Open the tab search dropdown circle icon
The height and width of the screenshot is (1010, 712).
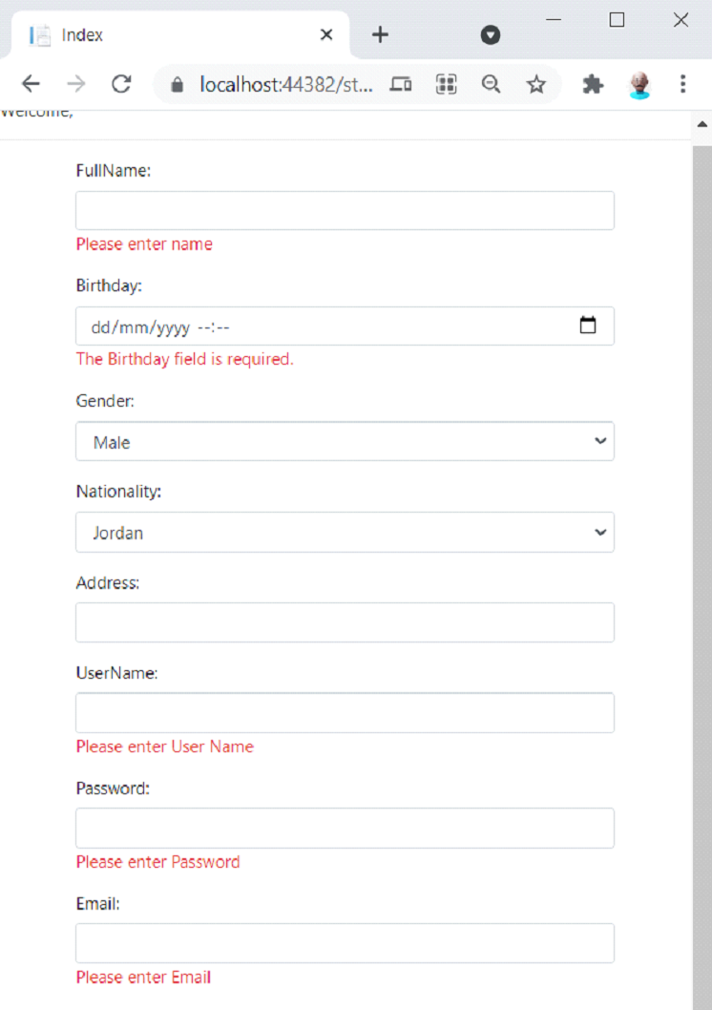tap(491, 34)
